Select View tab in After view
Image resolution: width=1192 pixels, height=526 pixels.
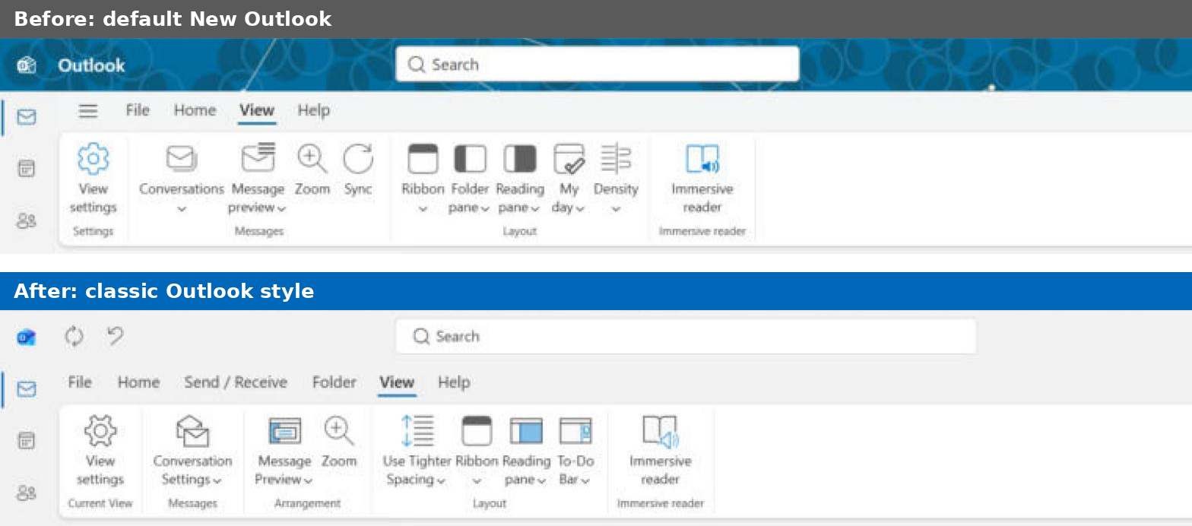click(397, 382)
